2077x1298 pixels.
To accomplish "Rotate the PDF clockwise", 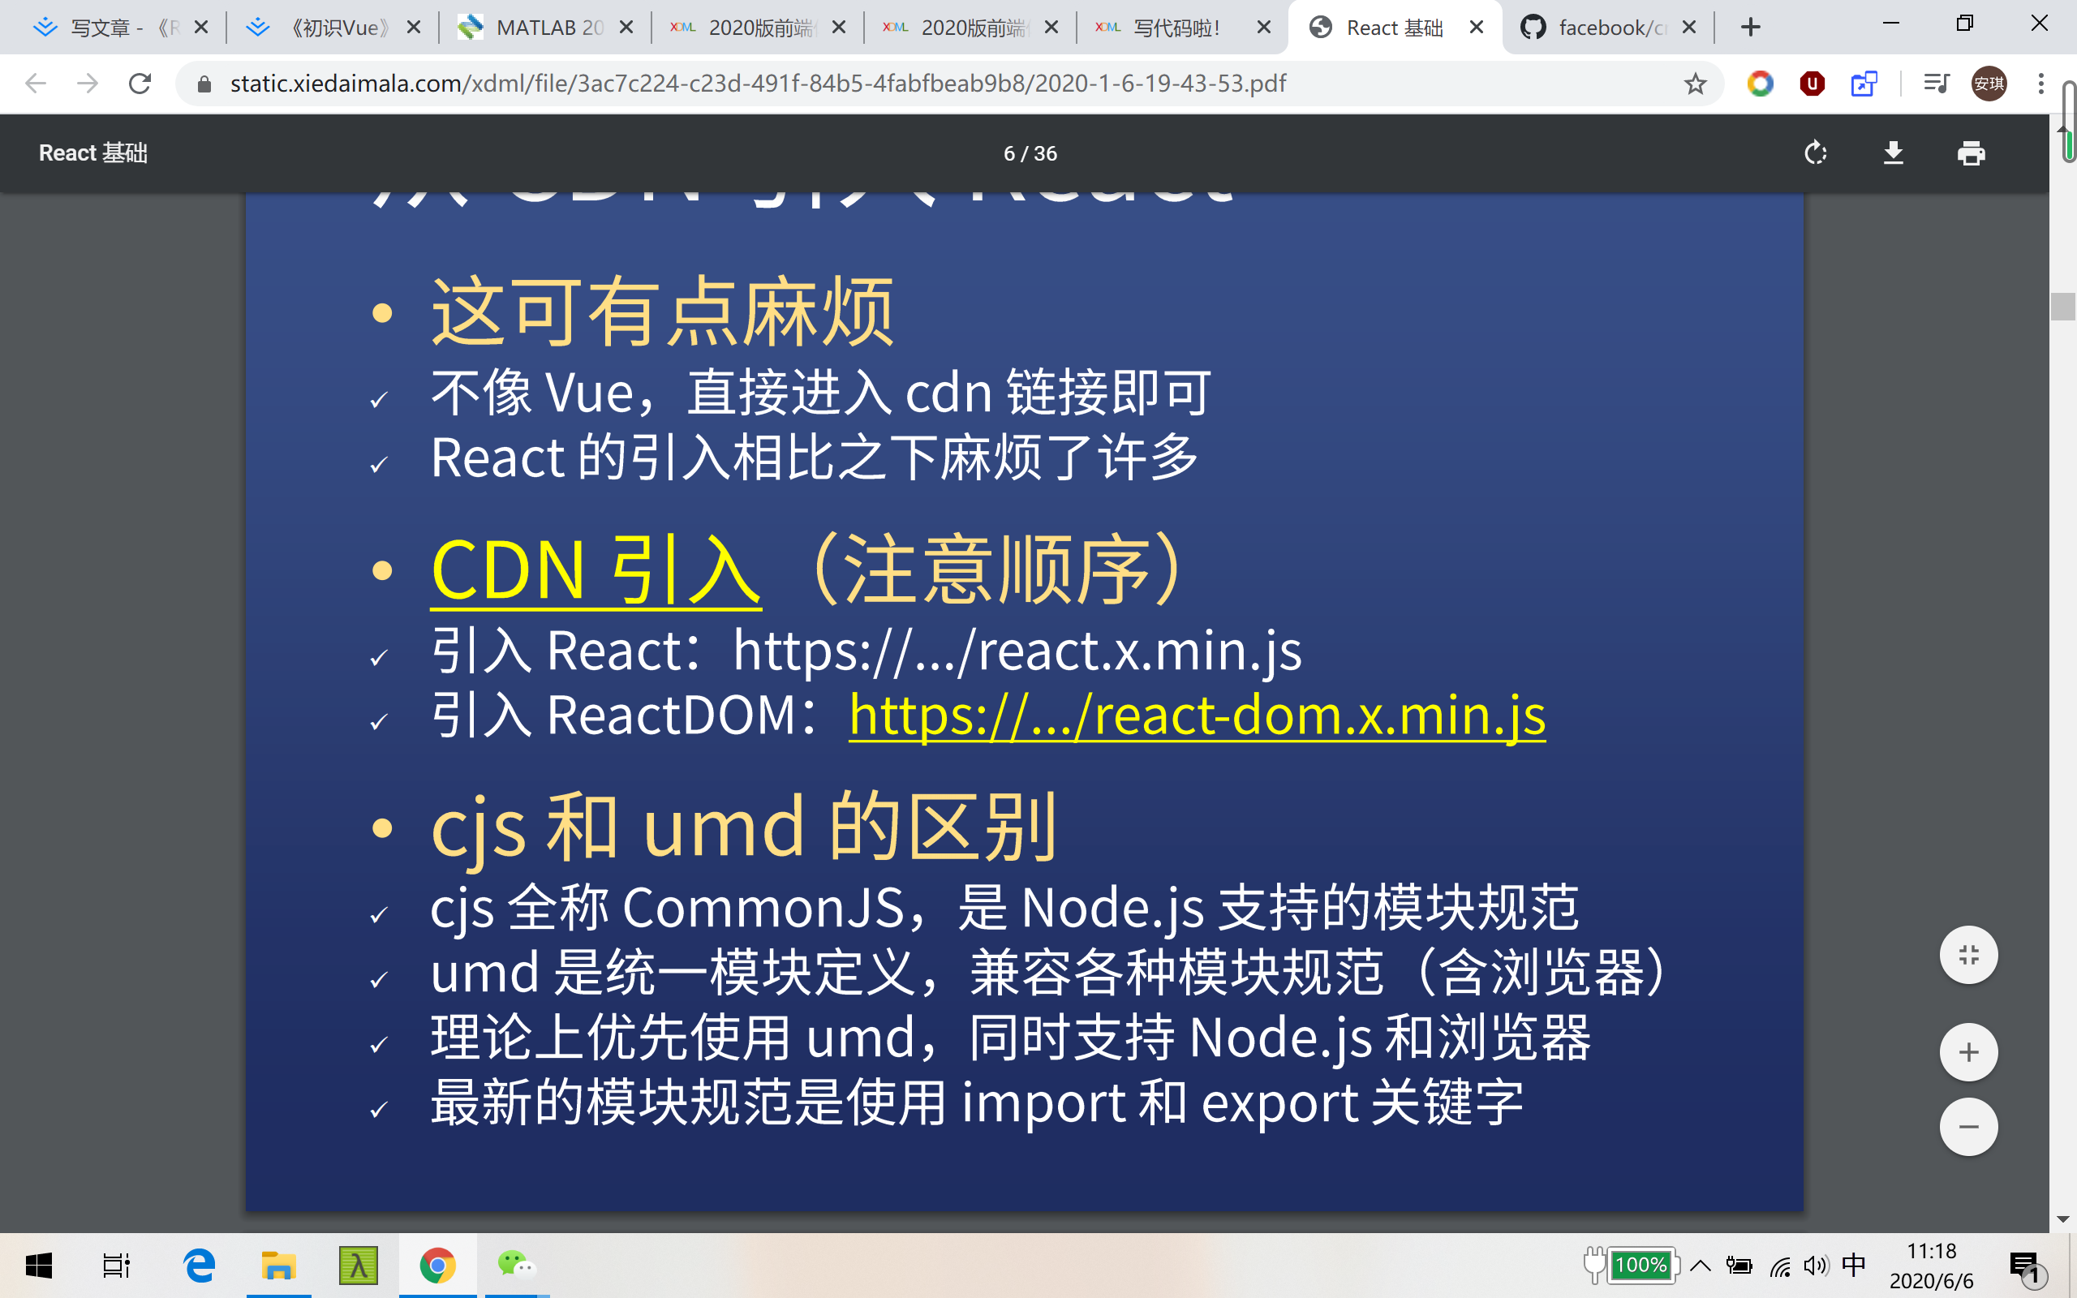I will (1815, 153).
